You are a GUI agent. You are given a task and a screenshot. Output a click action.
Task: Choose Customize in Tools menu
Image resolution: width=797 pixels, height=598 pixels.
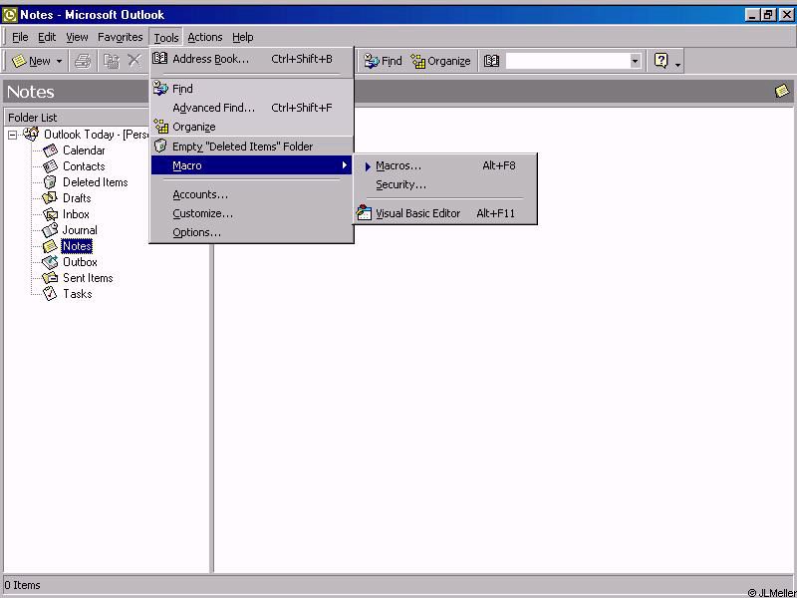tap(252, 213)
